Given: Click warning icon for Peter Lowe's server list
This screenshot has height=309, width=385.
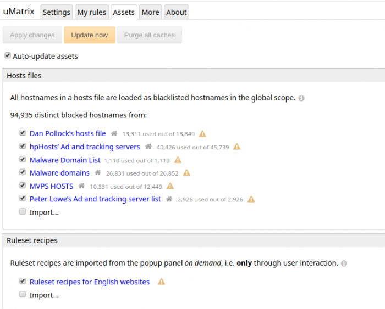Looking at the screenshot, I should pyautogui.click(x=251, y=199).
